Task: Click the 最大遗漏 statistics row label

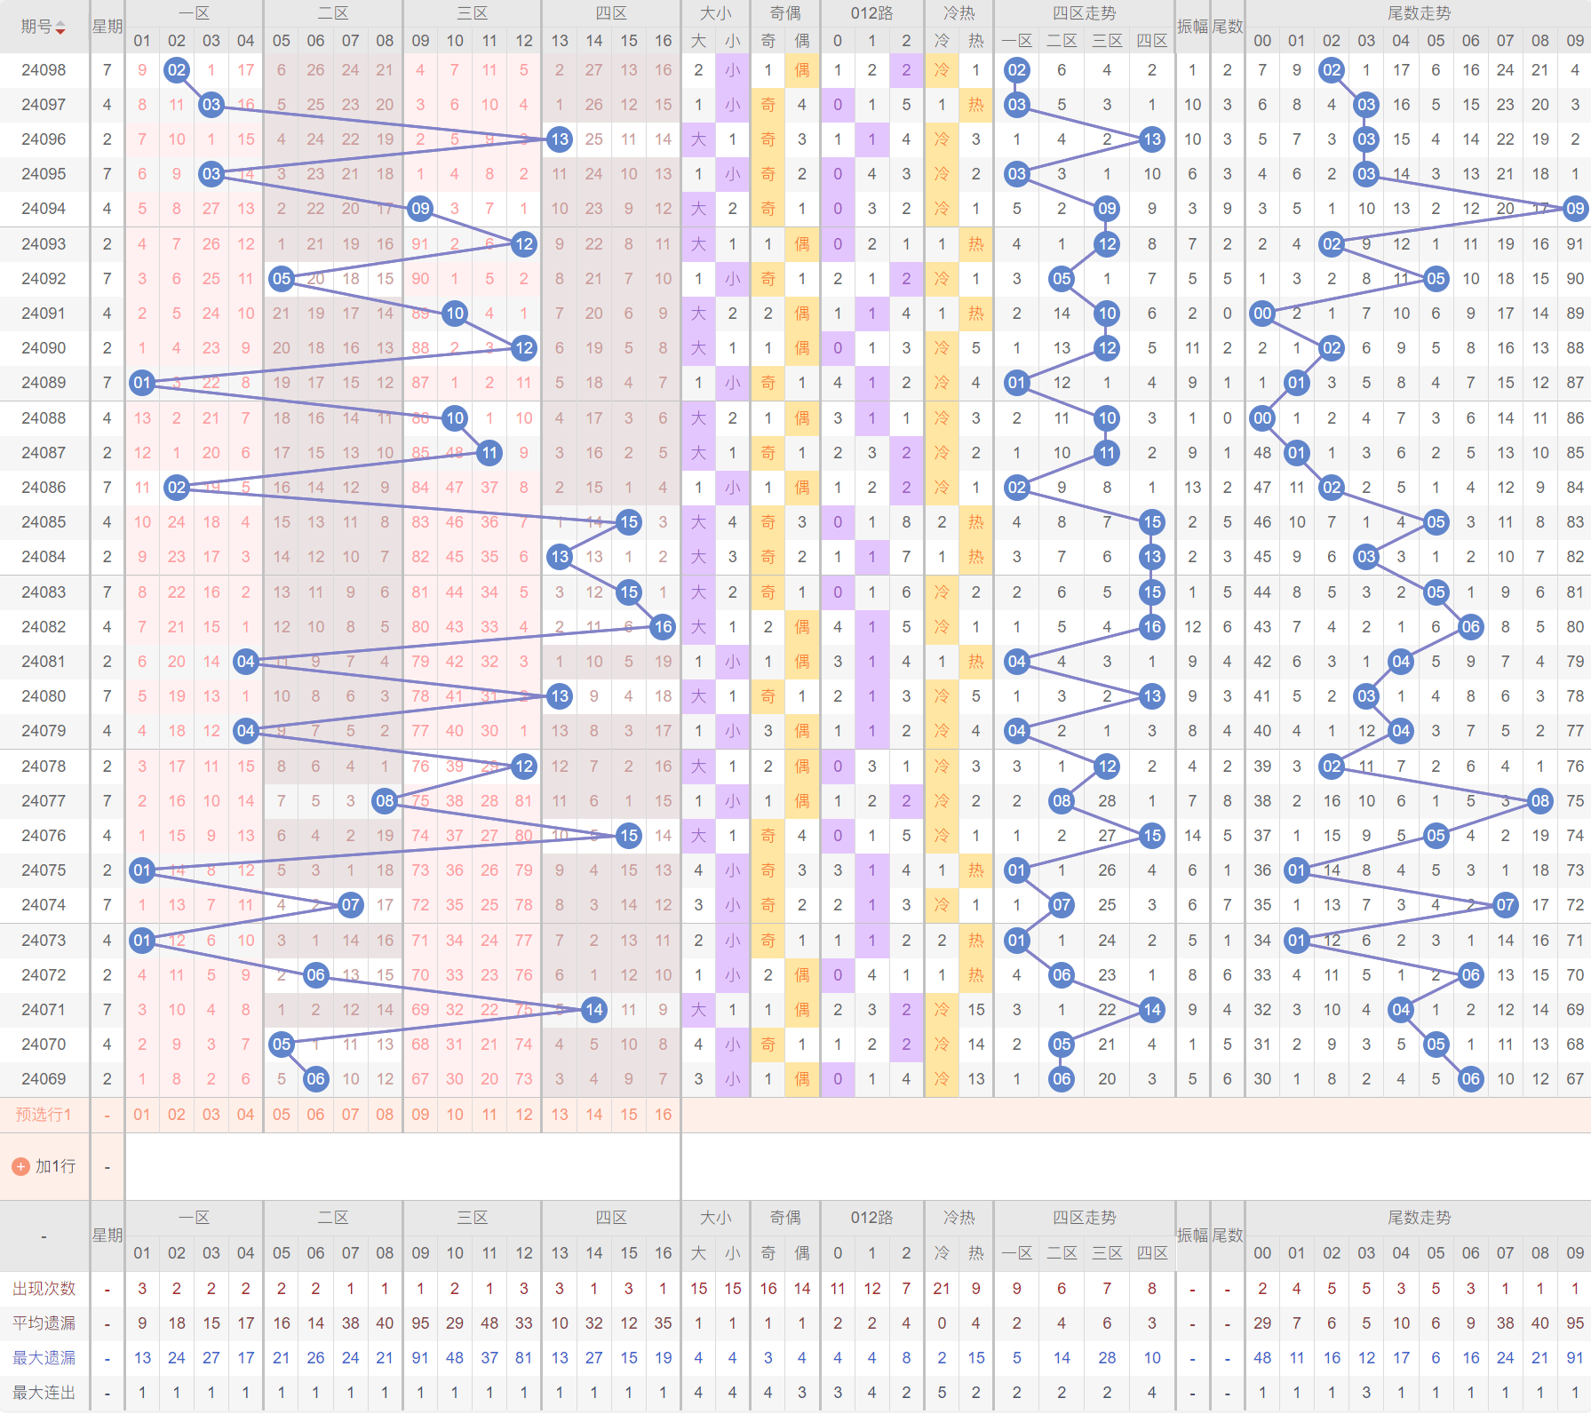Action: click(x=44, y=1357)
